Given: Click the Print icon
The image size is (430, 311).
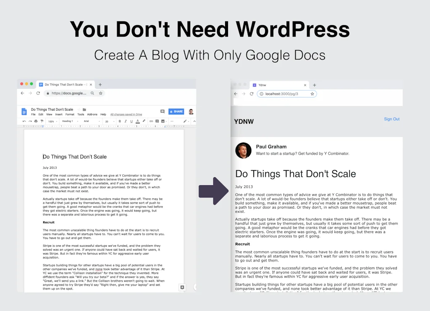Looking at the screenshot, I should pyautogui.click(x=36, y=122).
